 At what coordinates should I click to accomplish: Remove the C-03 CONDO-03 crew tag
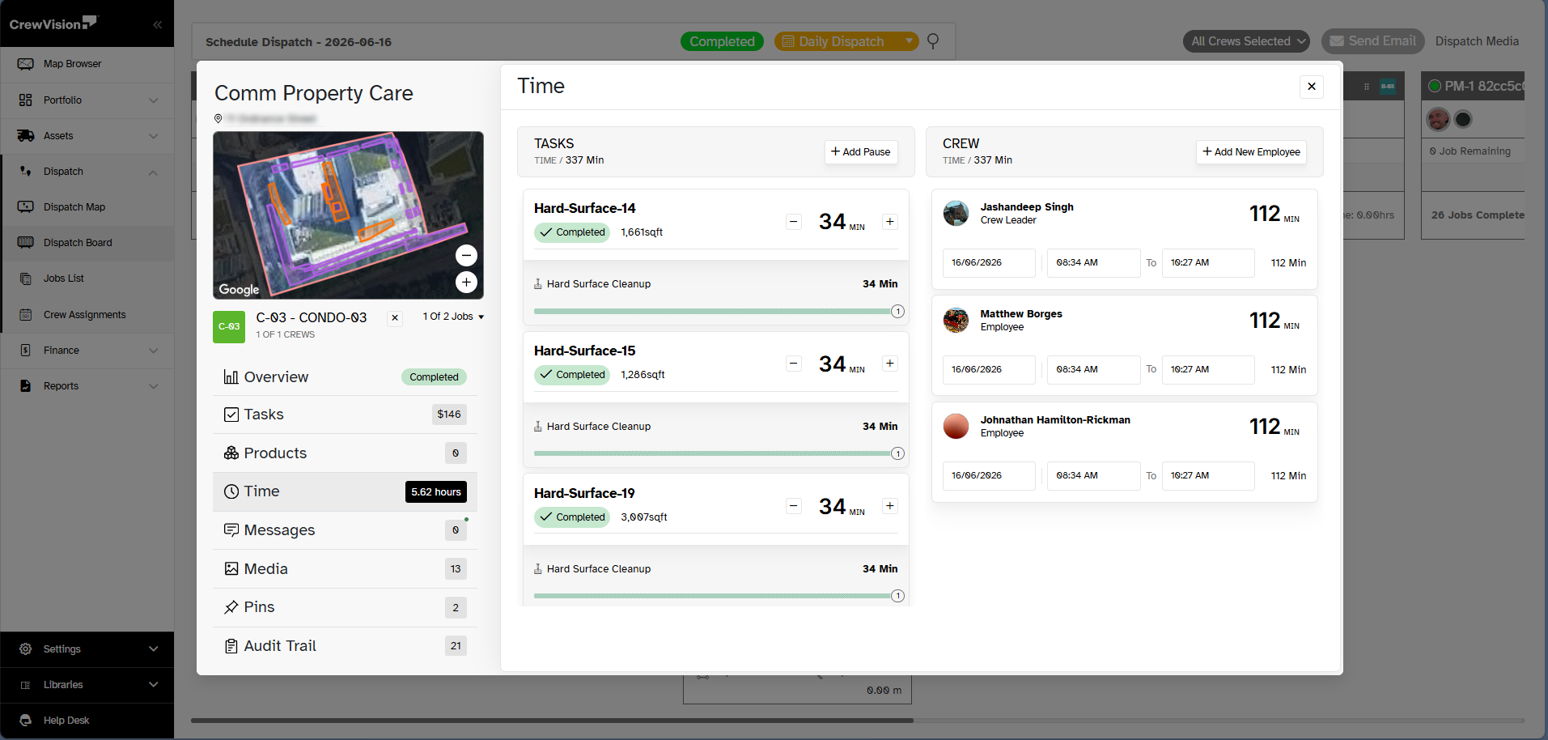click(395, 317)
